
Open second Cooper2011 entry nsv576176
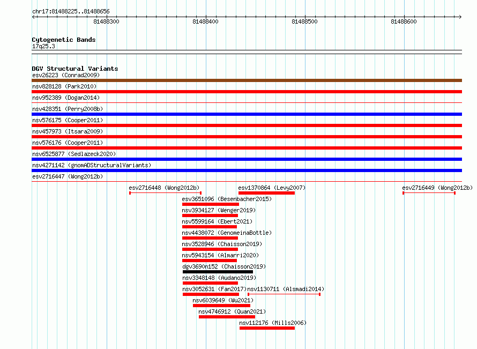[68, 143]
